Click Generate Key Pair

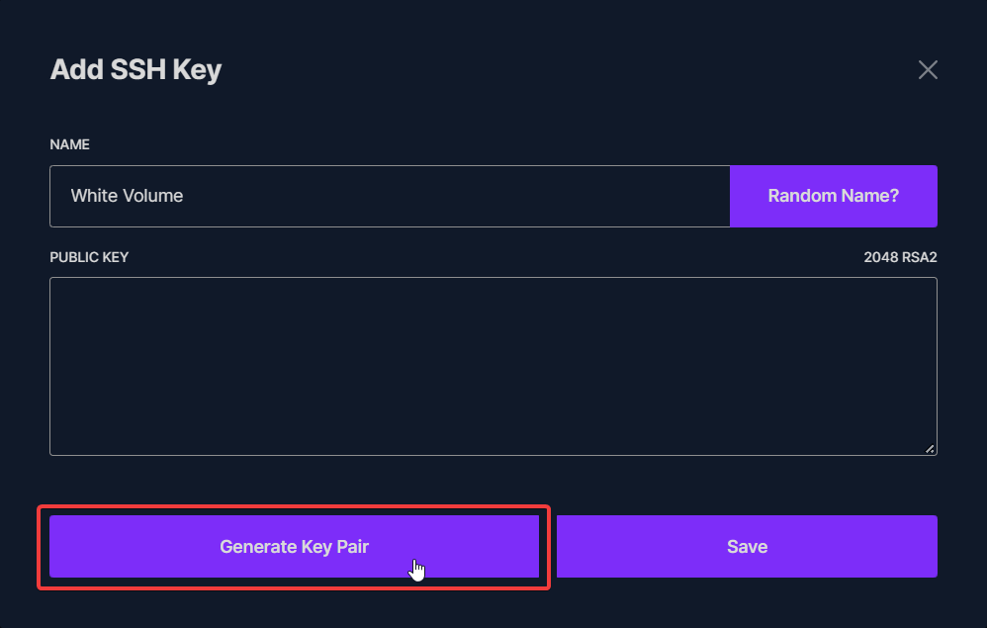pos(294,546)
